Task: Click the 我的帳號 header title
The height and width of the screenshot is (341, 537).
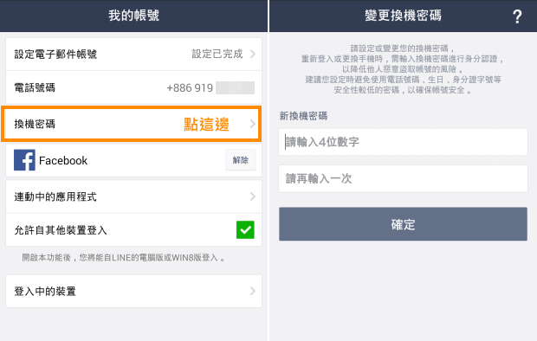Action: click(x=134, y=16)
